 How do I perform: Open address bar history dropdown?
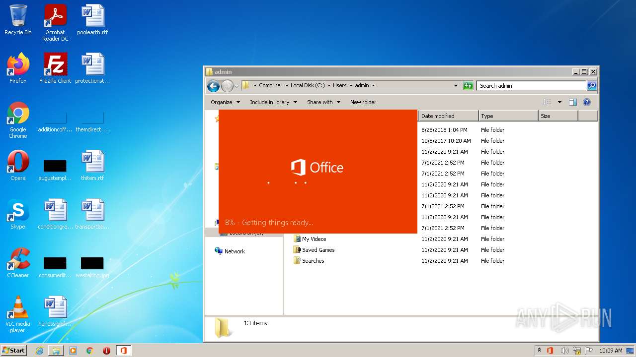click(x=456, y=86)
